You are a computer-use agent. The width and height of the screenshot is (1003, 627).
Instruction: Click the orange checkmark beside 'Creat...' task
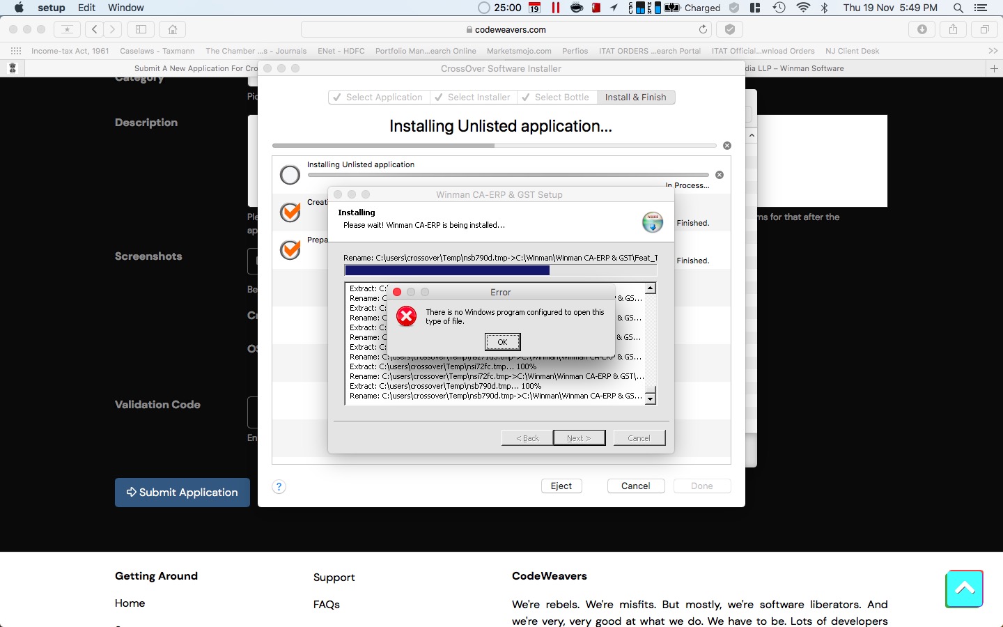click(x=290, y=212)
